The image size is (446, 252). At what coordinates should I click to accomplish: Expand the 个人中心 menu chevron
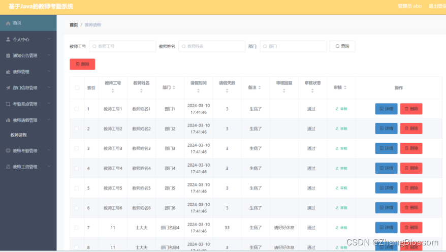[x=49, y=39]
